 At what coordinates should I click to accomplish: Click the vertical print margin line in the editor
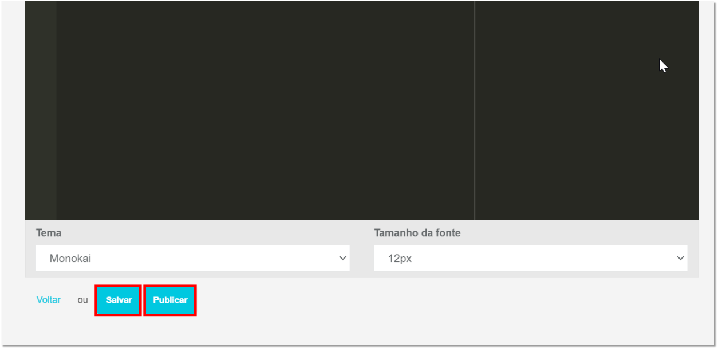[475, 110]
